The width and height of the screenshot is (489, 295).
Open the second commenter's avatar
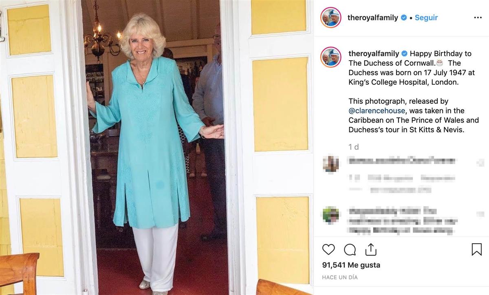tap(330, 215)
